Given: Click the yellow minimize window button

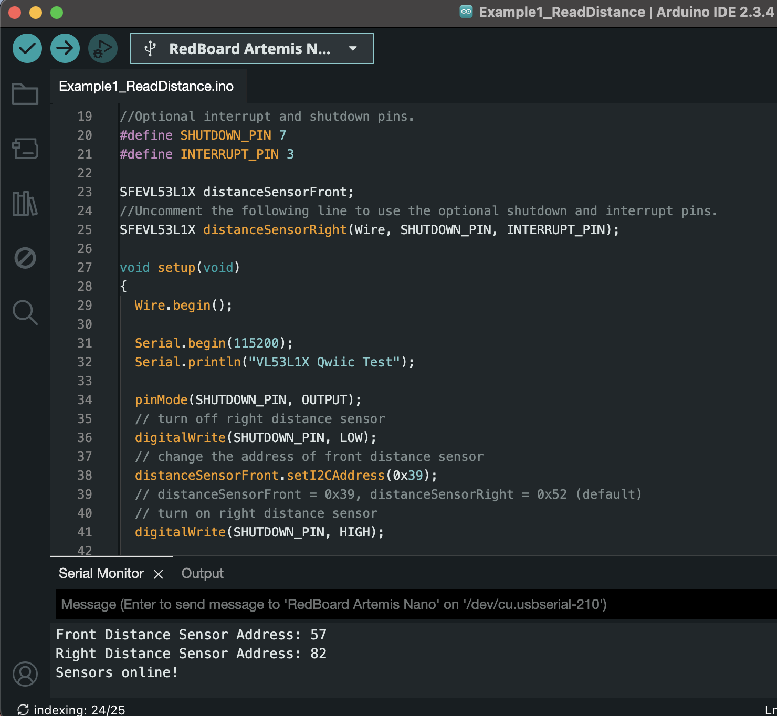Looking at the screenshot, I should (x=36, y=12).
